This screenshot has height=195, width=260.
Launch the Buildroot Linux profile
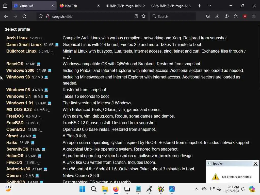click(21, 51)
